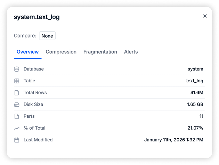The image size is (219, 165).
Task: Click the January 11th, 2026 timestamp
Action: [174, 140]
